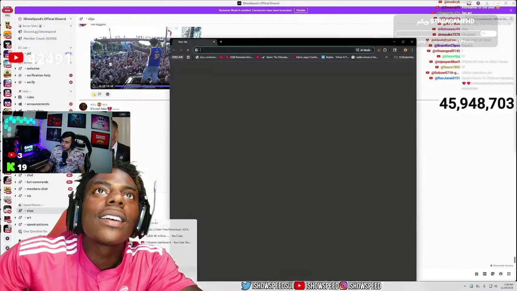
Task: Open the speed-pictures channel
Action: pos(37,224)
